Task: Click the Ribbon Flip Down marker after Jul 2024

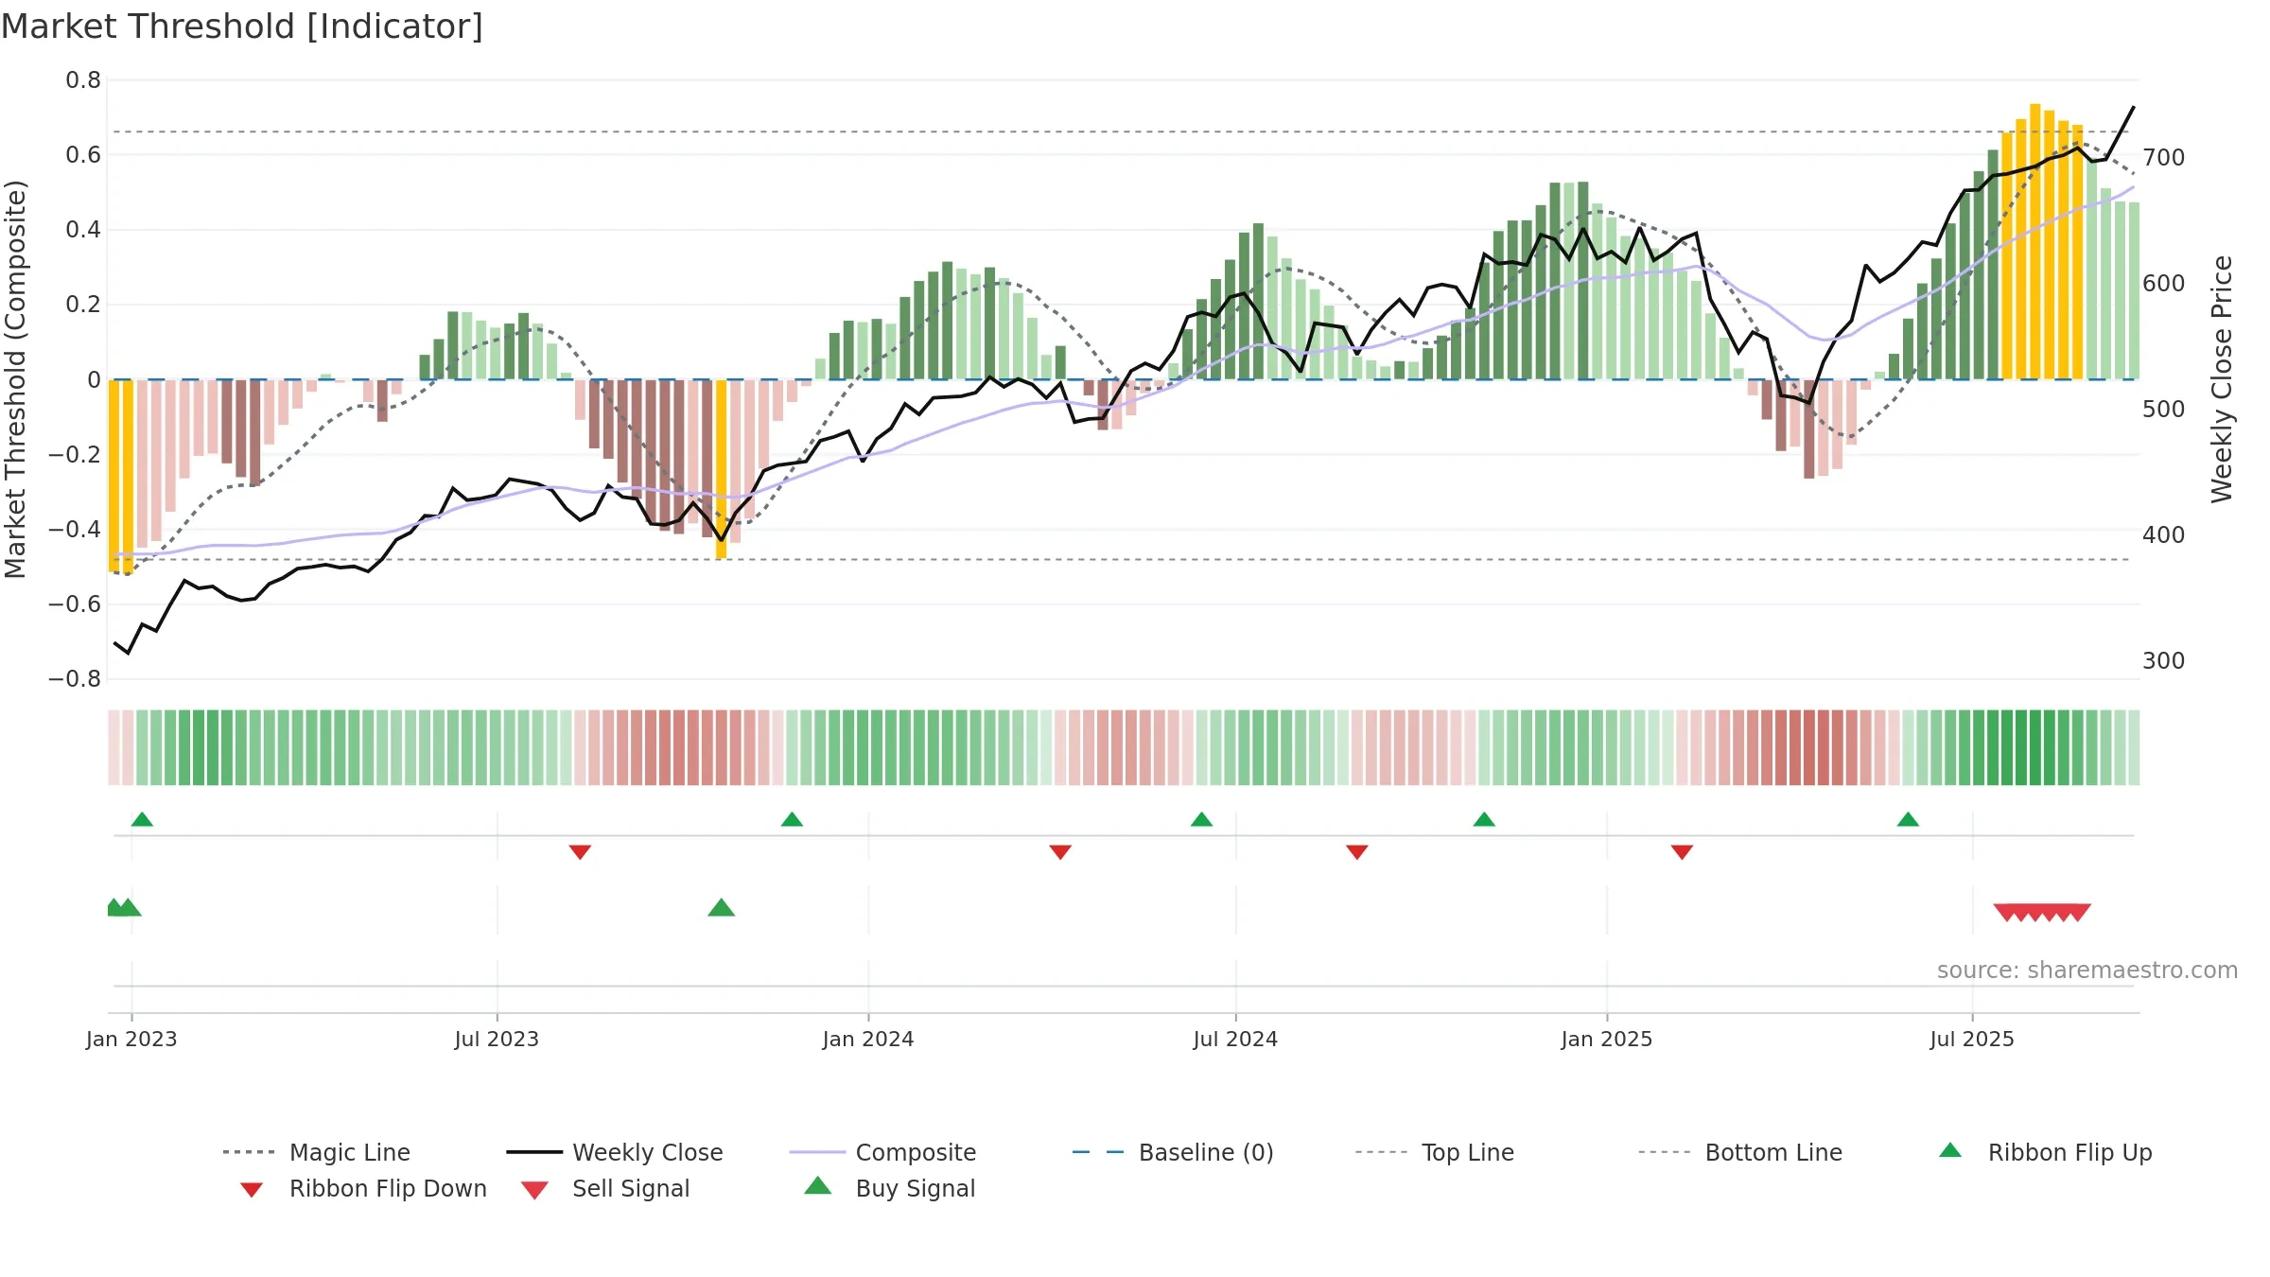Action: (x=1357, y=852)
